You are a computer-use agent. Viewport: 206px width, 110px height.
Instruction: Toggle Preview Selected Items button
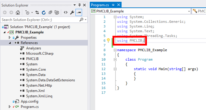79,12
